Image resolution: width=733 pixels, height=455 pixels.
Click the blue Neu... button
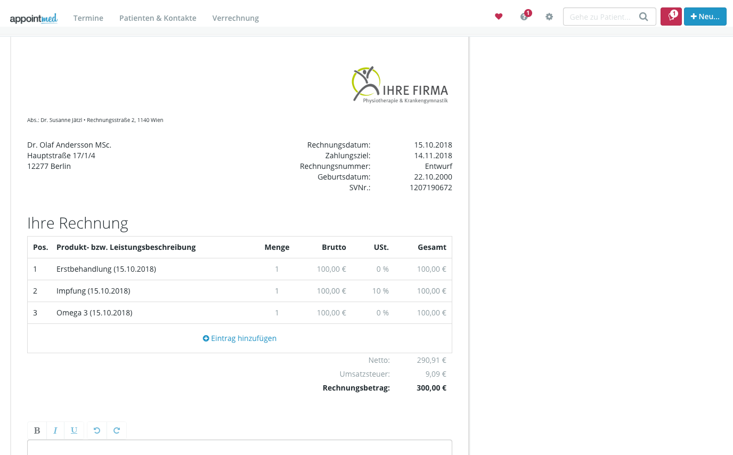pyautogui.click(x=705, y=17)
